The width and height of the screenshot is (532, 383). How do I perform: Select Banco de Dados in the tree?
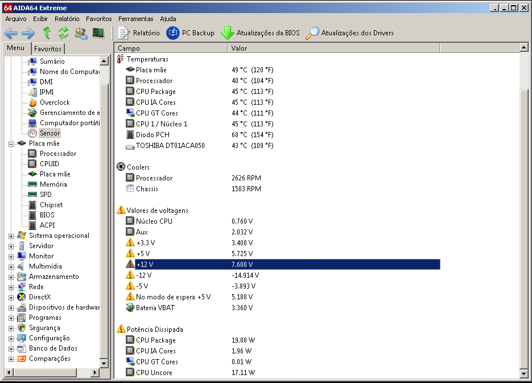[x=53, y=348]
